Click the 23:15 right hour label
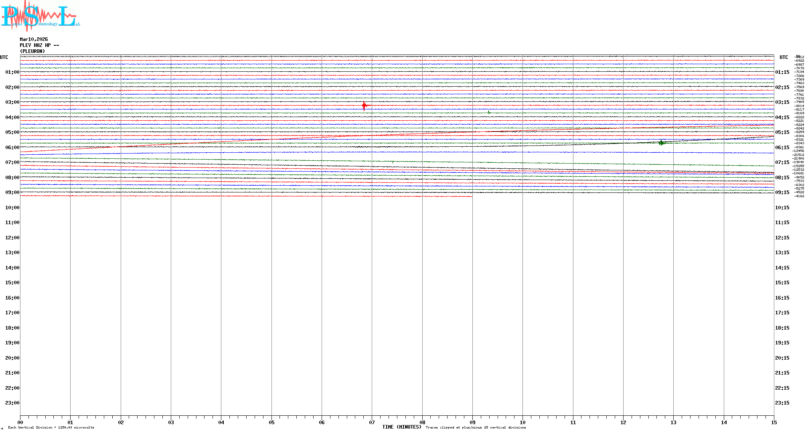806x433 pixels. (x=782, y=403)
